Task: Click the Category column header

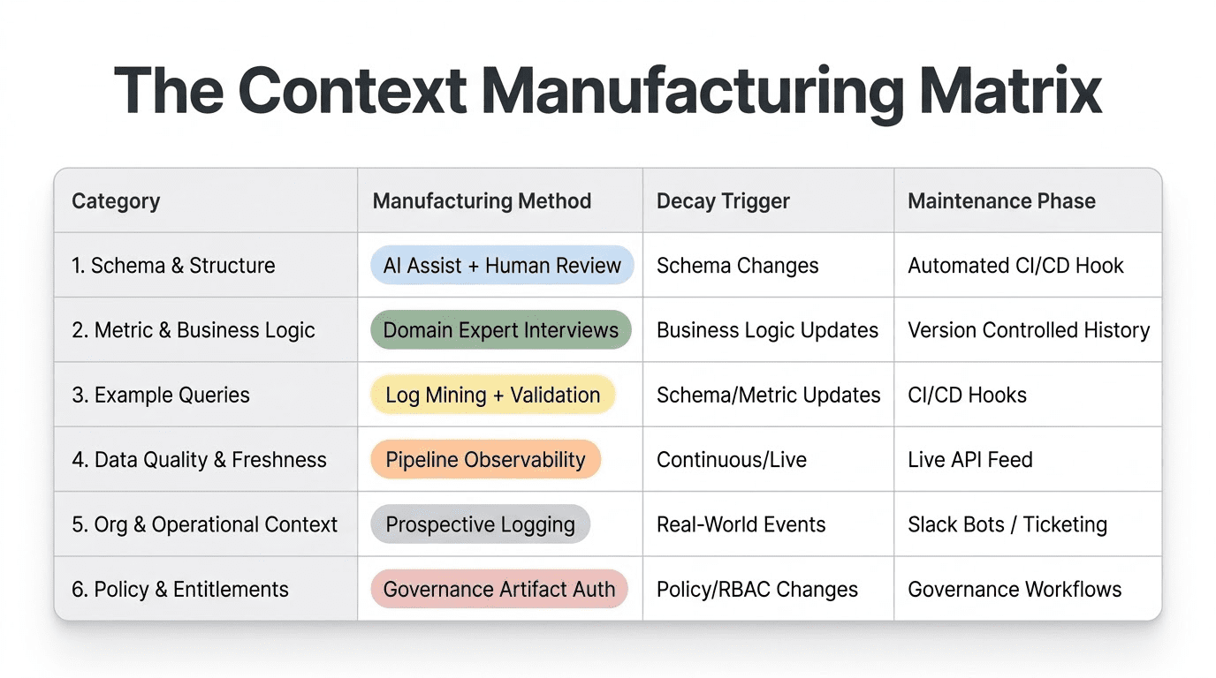Action: 116,201
